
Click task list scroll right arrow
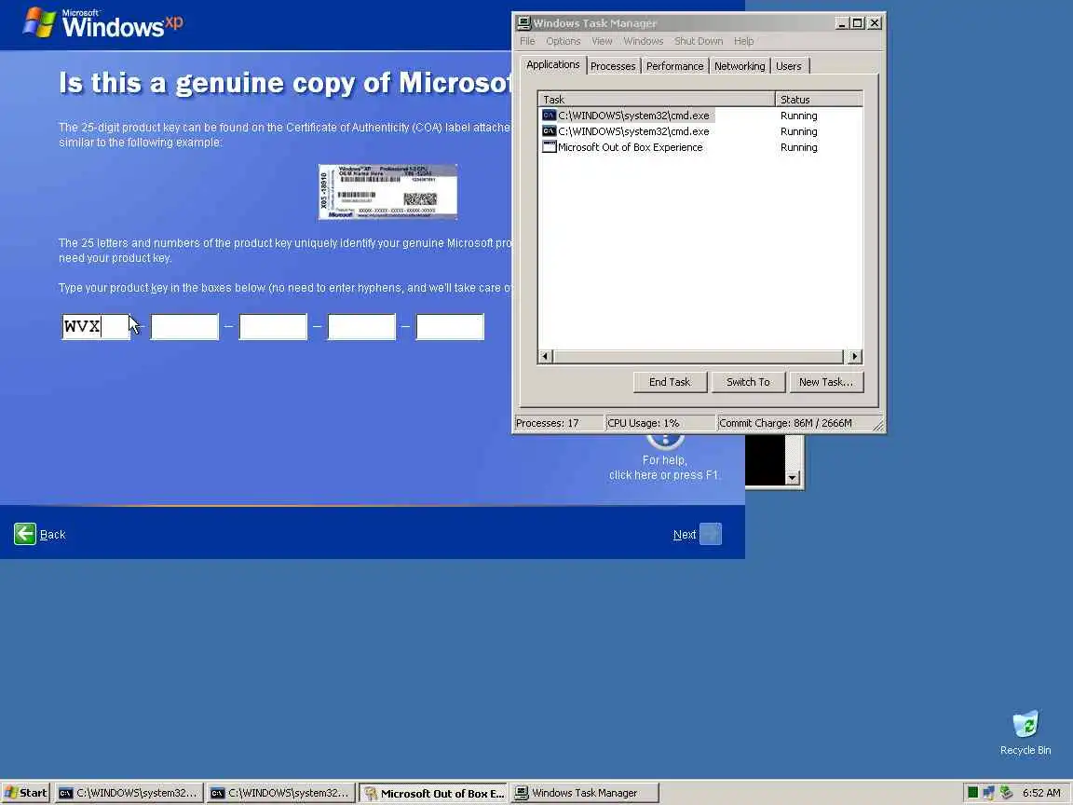(x=854, y=356)
